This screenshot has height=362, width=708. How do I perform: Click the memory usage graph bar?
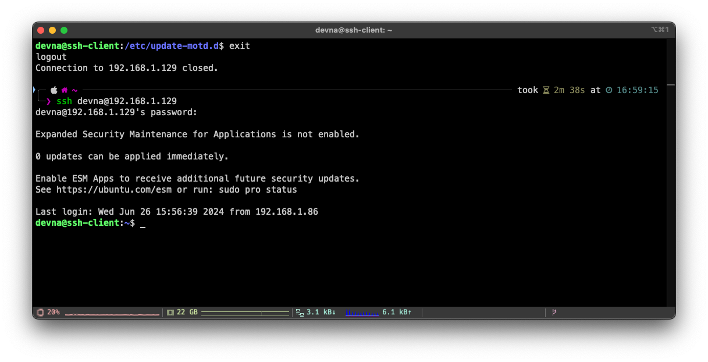pyautogui.click(x=245, y=313)
